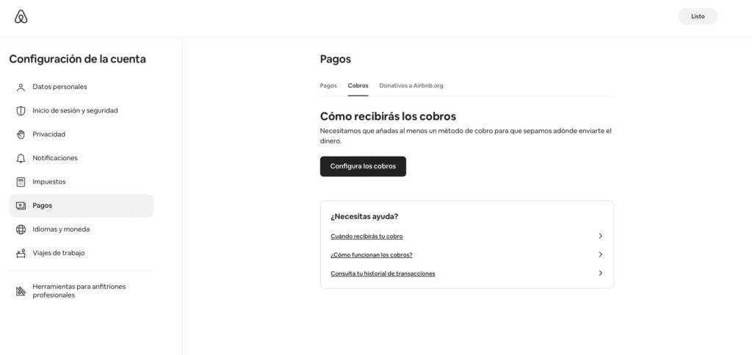
Task: Click the desk icon beside Viajes de trabajo
Action: point(21,254)
